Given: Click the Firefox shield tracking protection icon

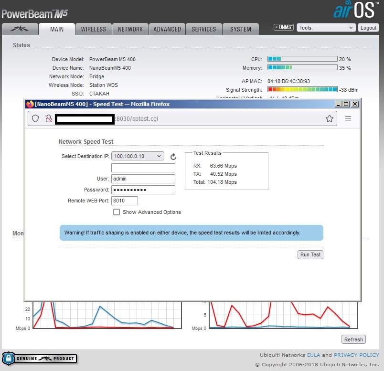Looking at the screenshot, I should coord(35,118).
